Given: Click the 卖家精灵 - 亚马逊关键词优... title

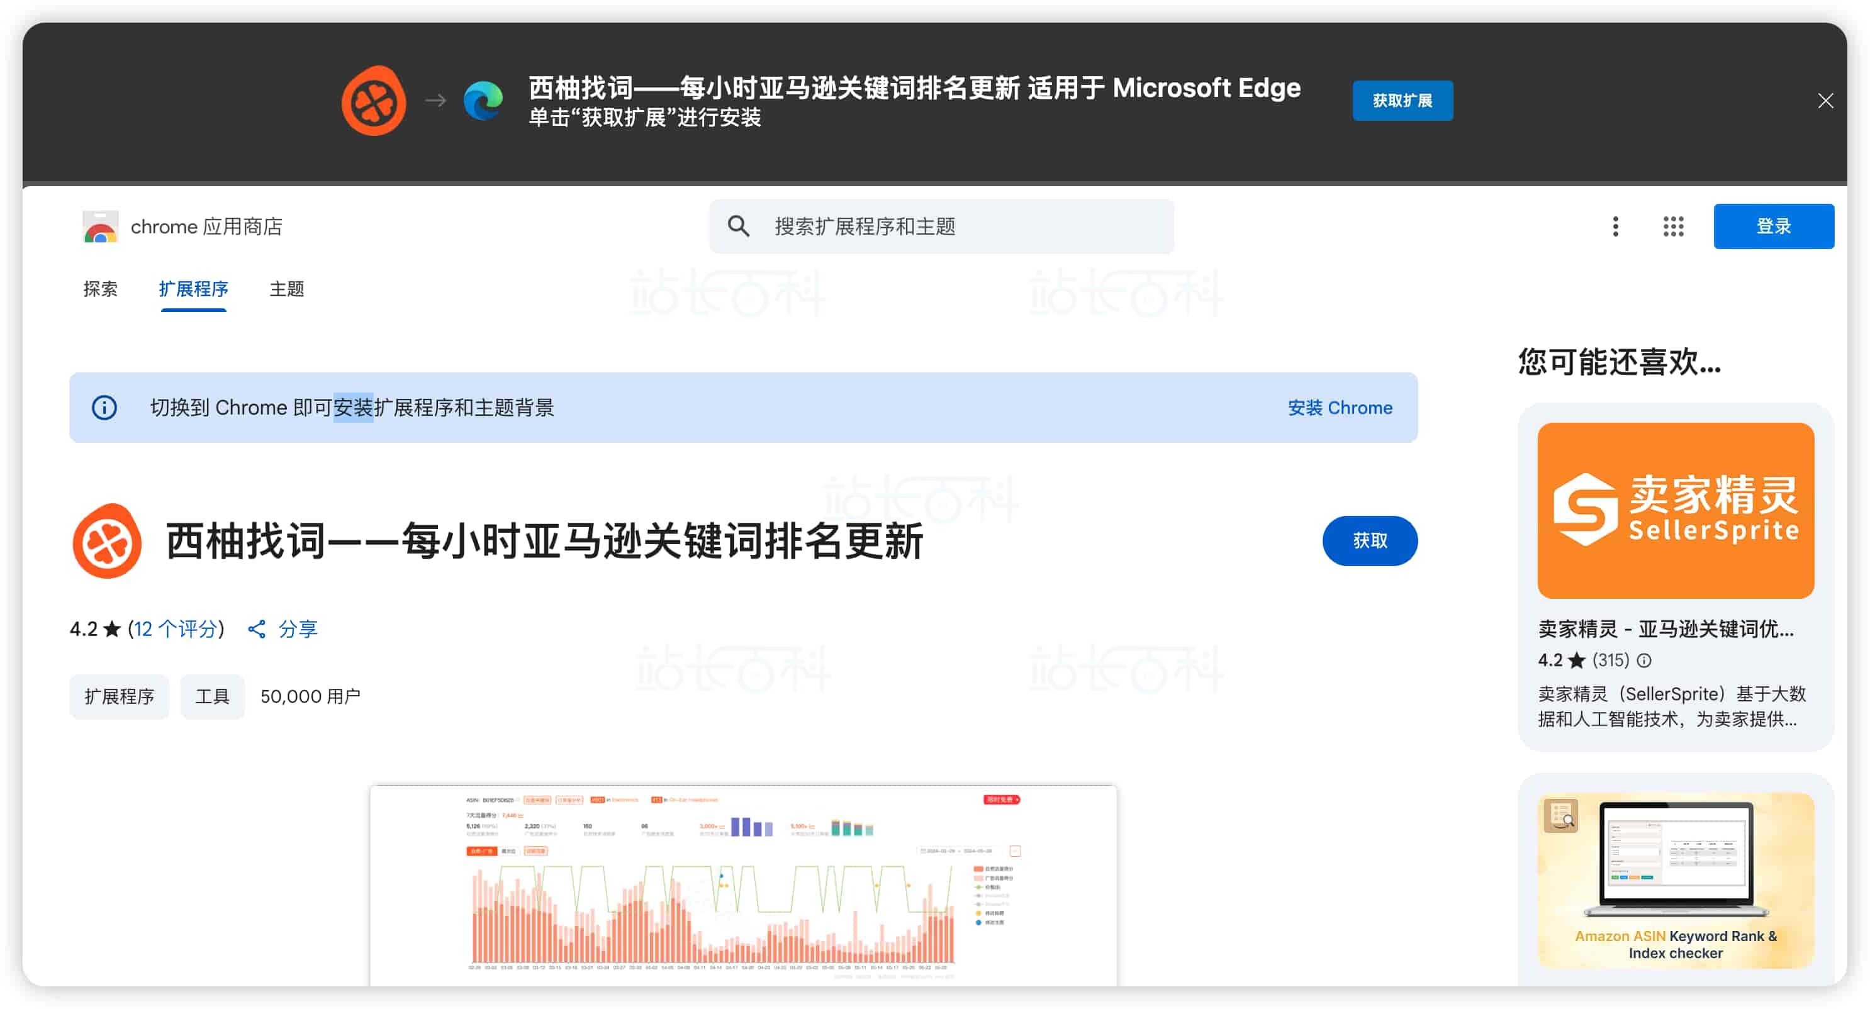Looking at the screenshot, I should pos(1666,628).
